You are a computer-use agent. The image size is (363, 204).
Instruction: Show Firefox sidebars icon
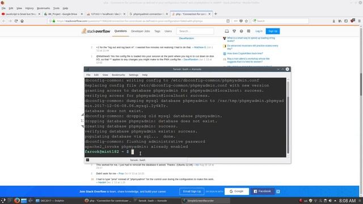[x=346, y=21]
